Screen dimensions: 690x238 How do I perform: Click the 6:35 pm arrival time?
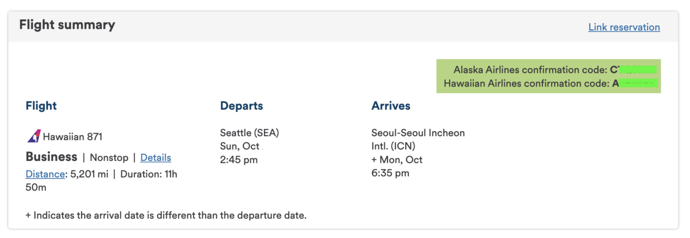(x=390, y=173)
